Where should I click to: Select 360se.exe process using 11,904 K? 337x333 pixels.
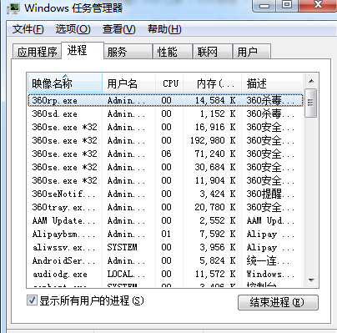(x=165, y=180)
